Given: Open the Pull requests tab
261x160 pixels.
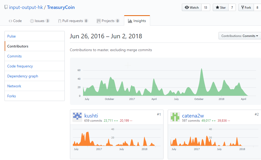Looking at the screenshot, I should (x=73, y=21).
